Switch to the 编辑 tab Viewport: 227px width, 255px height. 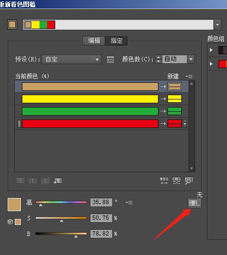click(x=94, y=40)
